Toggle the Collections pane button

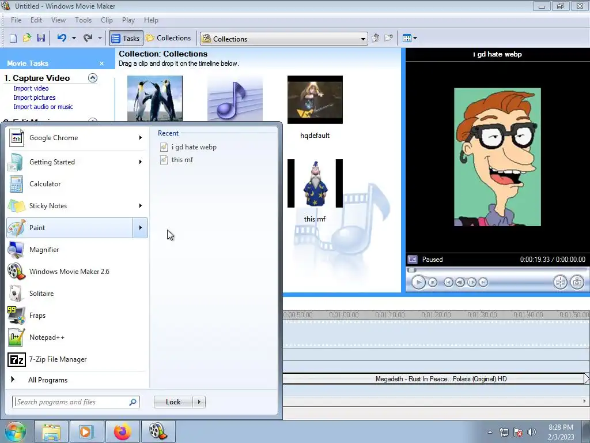pos(169,38)
